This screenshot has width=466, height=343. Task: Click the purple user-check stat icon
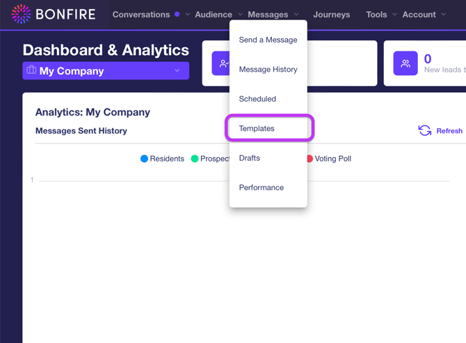point(223,63)
